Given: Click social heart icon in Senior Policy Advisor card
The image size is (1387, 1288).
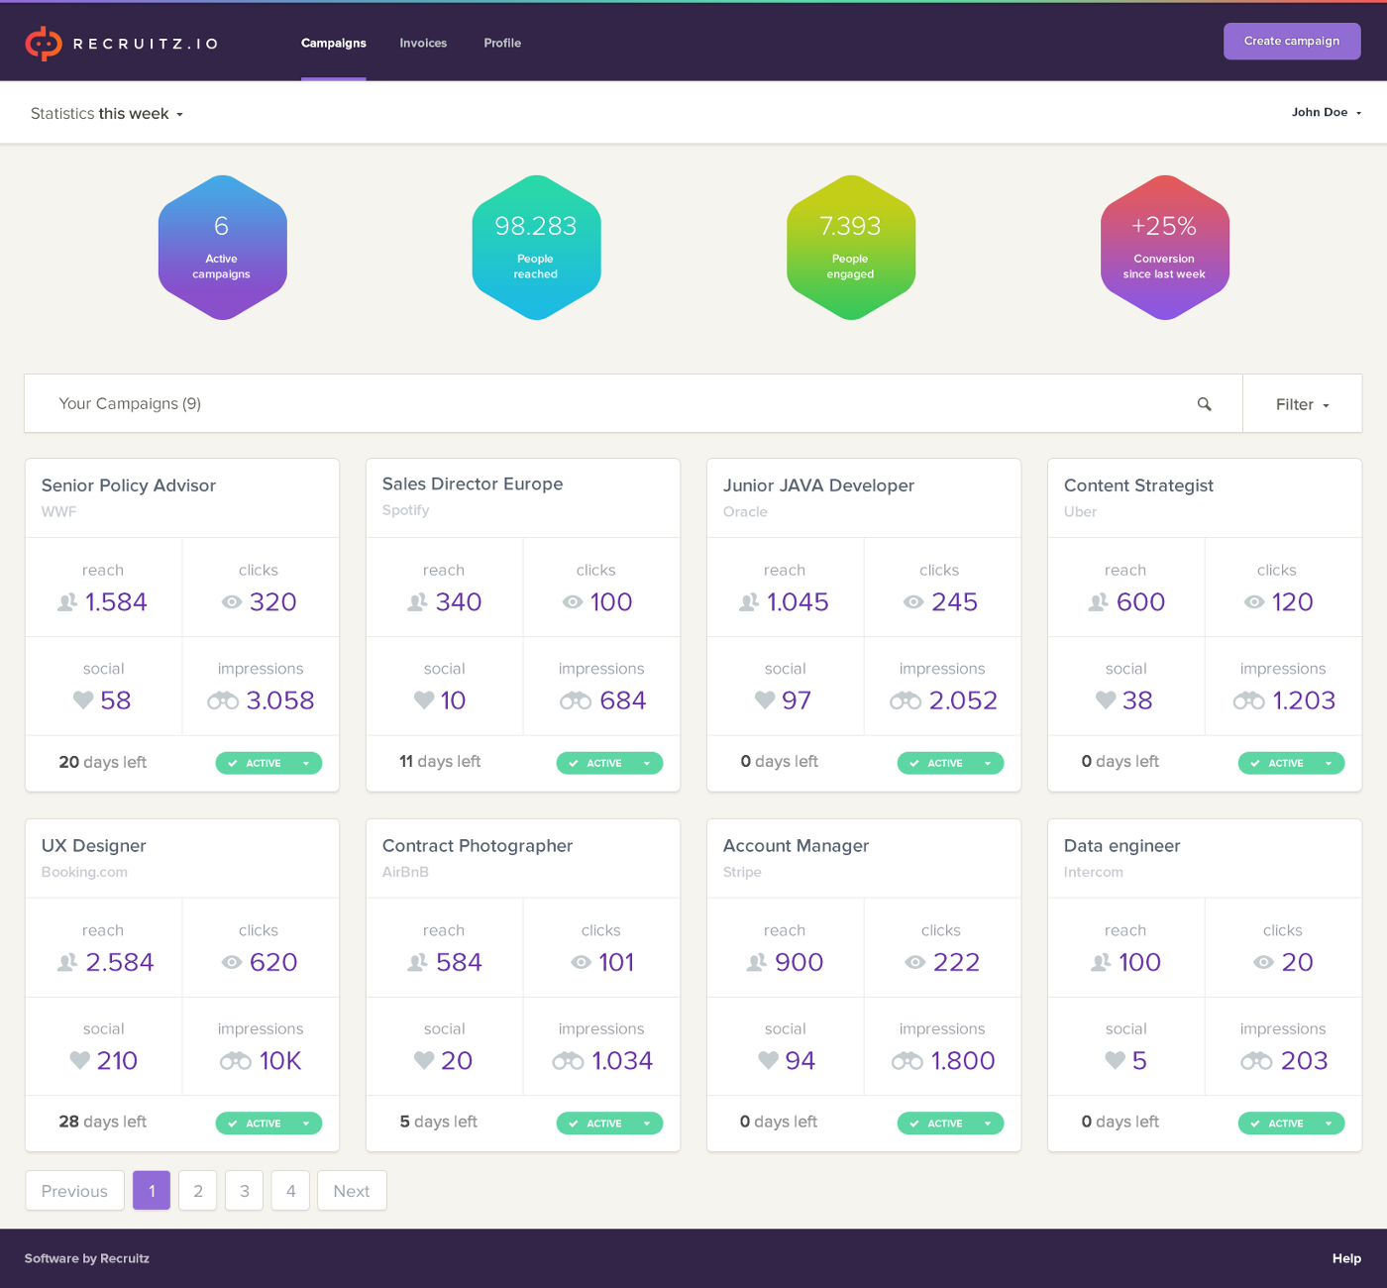Looking at the screenshot, I should (83, 700).
